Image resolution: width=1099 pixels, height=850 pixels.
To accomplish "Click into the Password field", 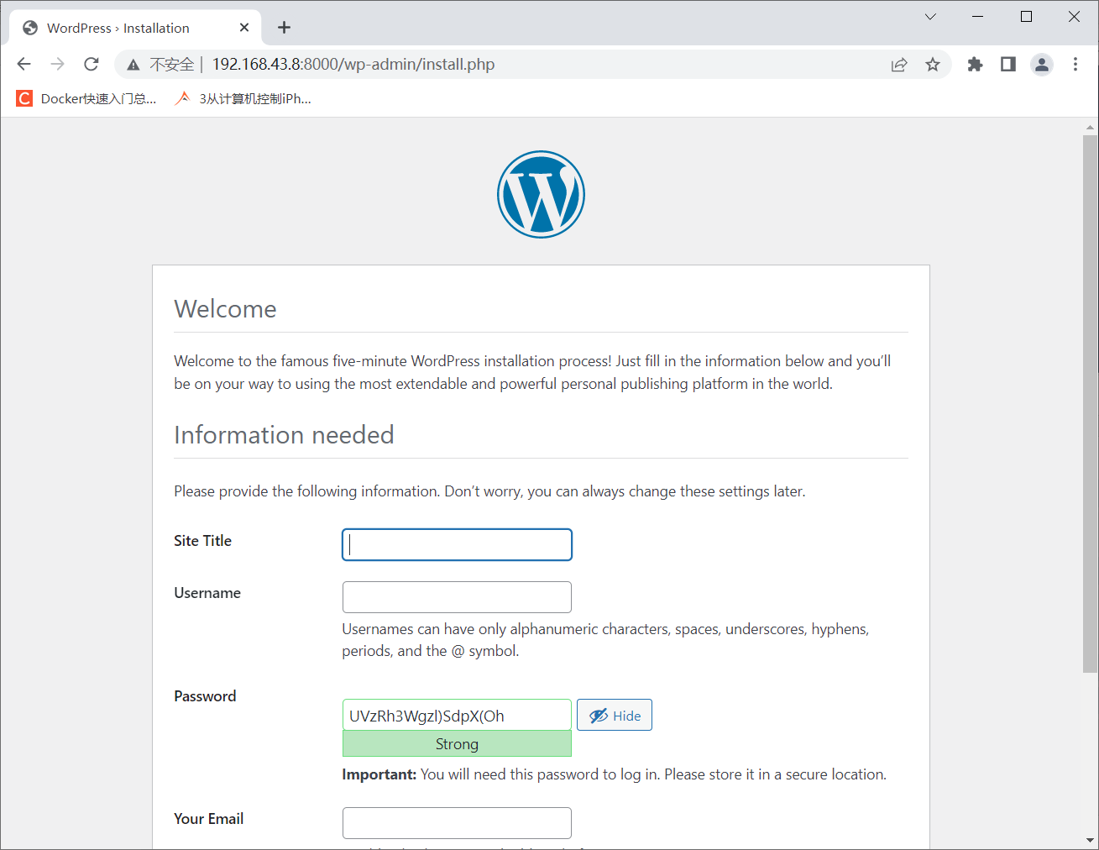I will pos(457,716).
